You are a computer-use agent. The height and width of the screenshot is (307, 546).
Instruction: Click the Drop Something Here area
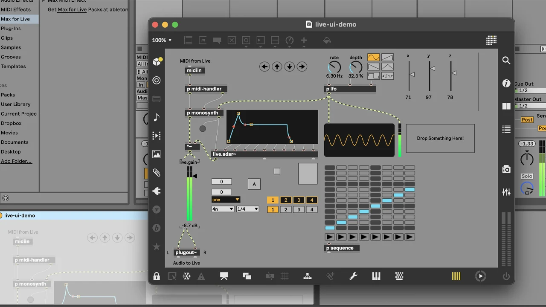click(x=440, y=139)
